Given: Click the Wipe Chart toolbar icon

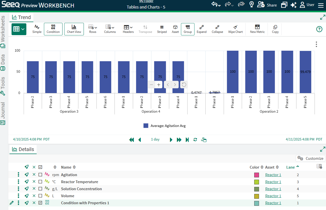Looking at the screenshot, I should pyautogui.click(x=235, y=29).
